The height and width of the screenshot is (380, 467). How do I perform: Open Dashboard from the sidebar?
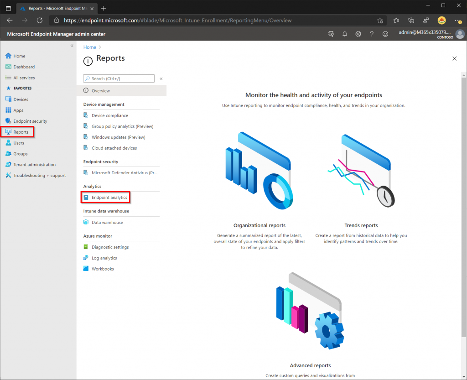[20, 67]
